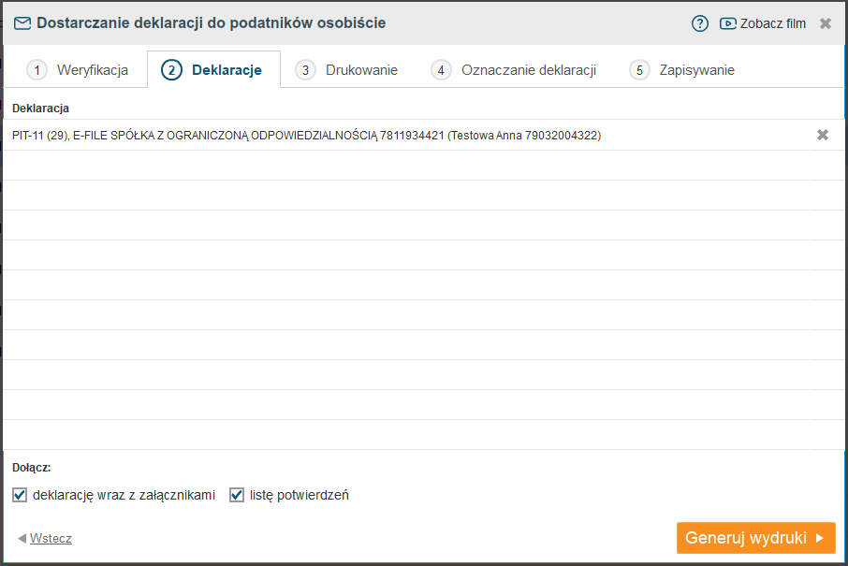Open help via the question mark icon
848x566 pixels.
click(700, 23)
